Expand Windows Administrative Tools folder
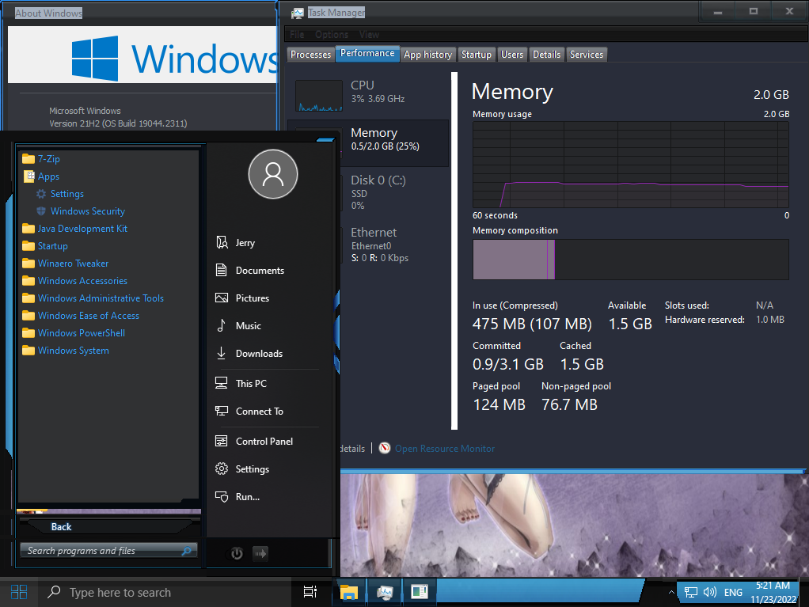The height and width of the screenshot is (607, 809). [93, 298]
